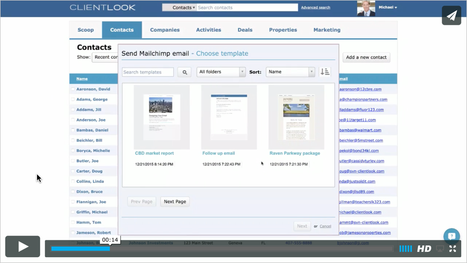This screenshot has height=263, width=467.
Task: Switch to the Properties tab
Action: (x=283, y=30)
